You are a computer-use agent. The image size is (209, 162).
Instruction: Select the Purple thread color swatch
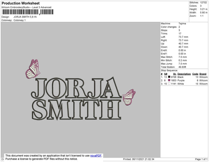[169, 80]
